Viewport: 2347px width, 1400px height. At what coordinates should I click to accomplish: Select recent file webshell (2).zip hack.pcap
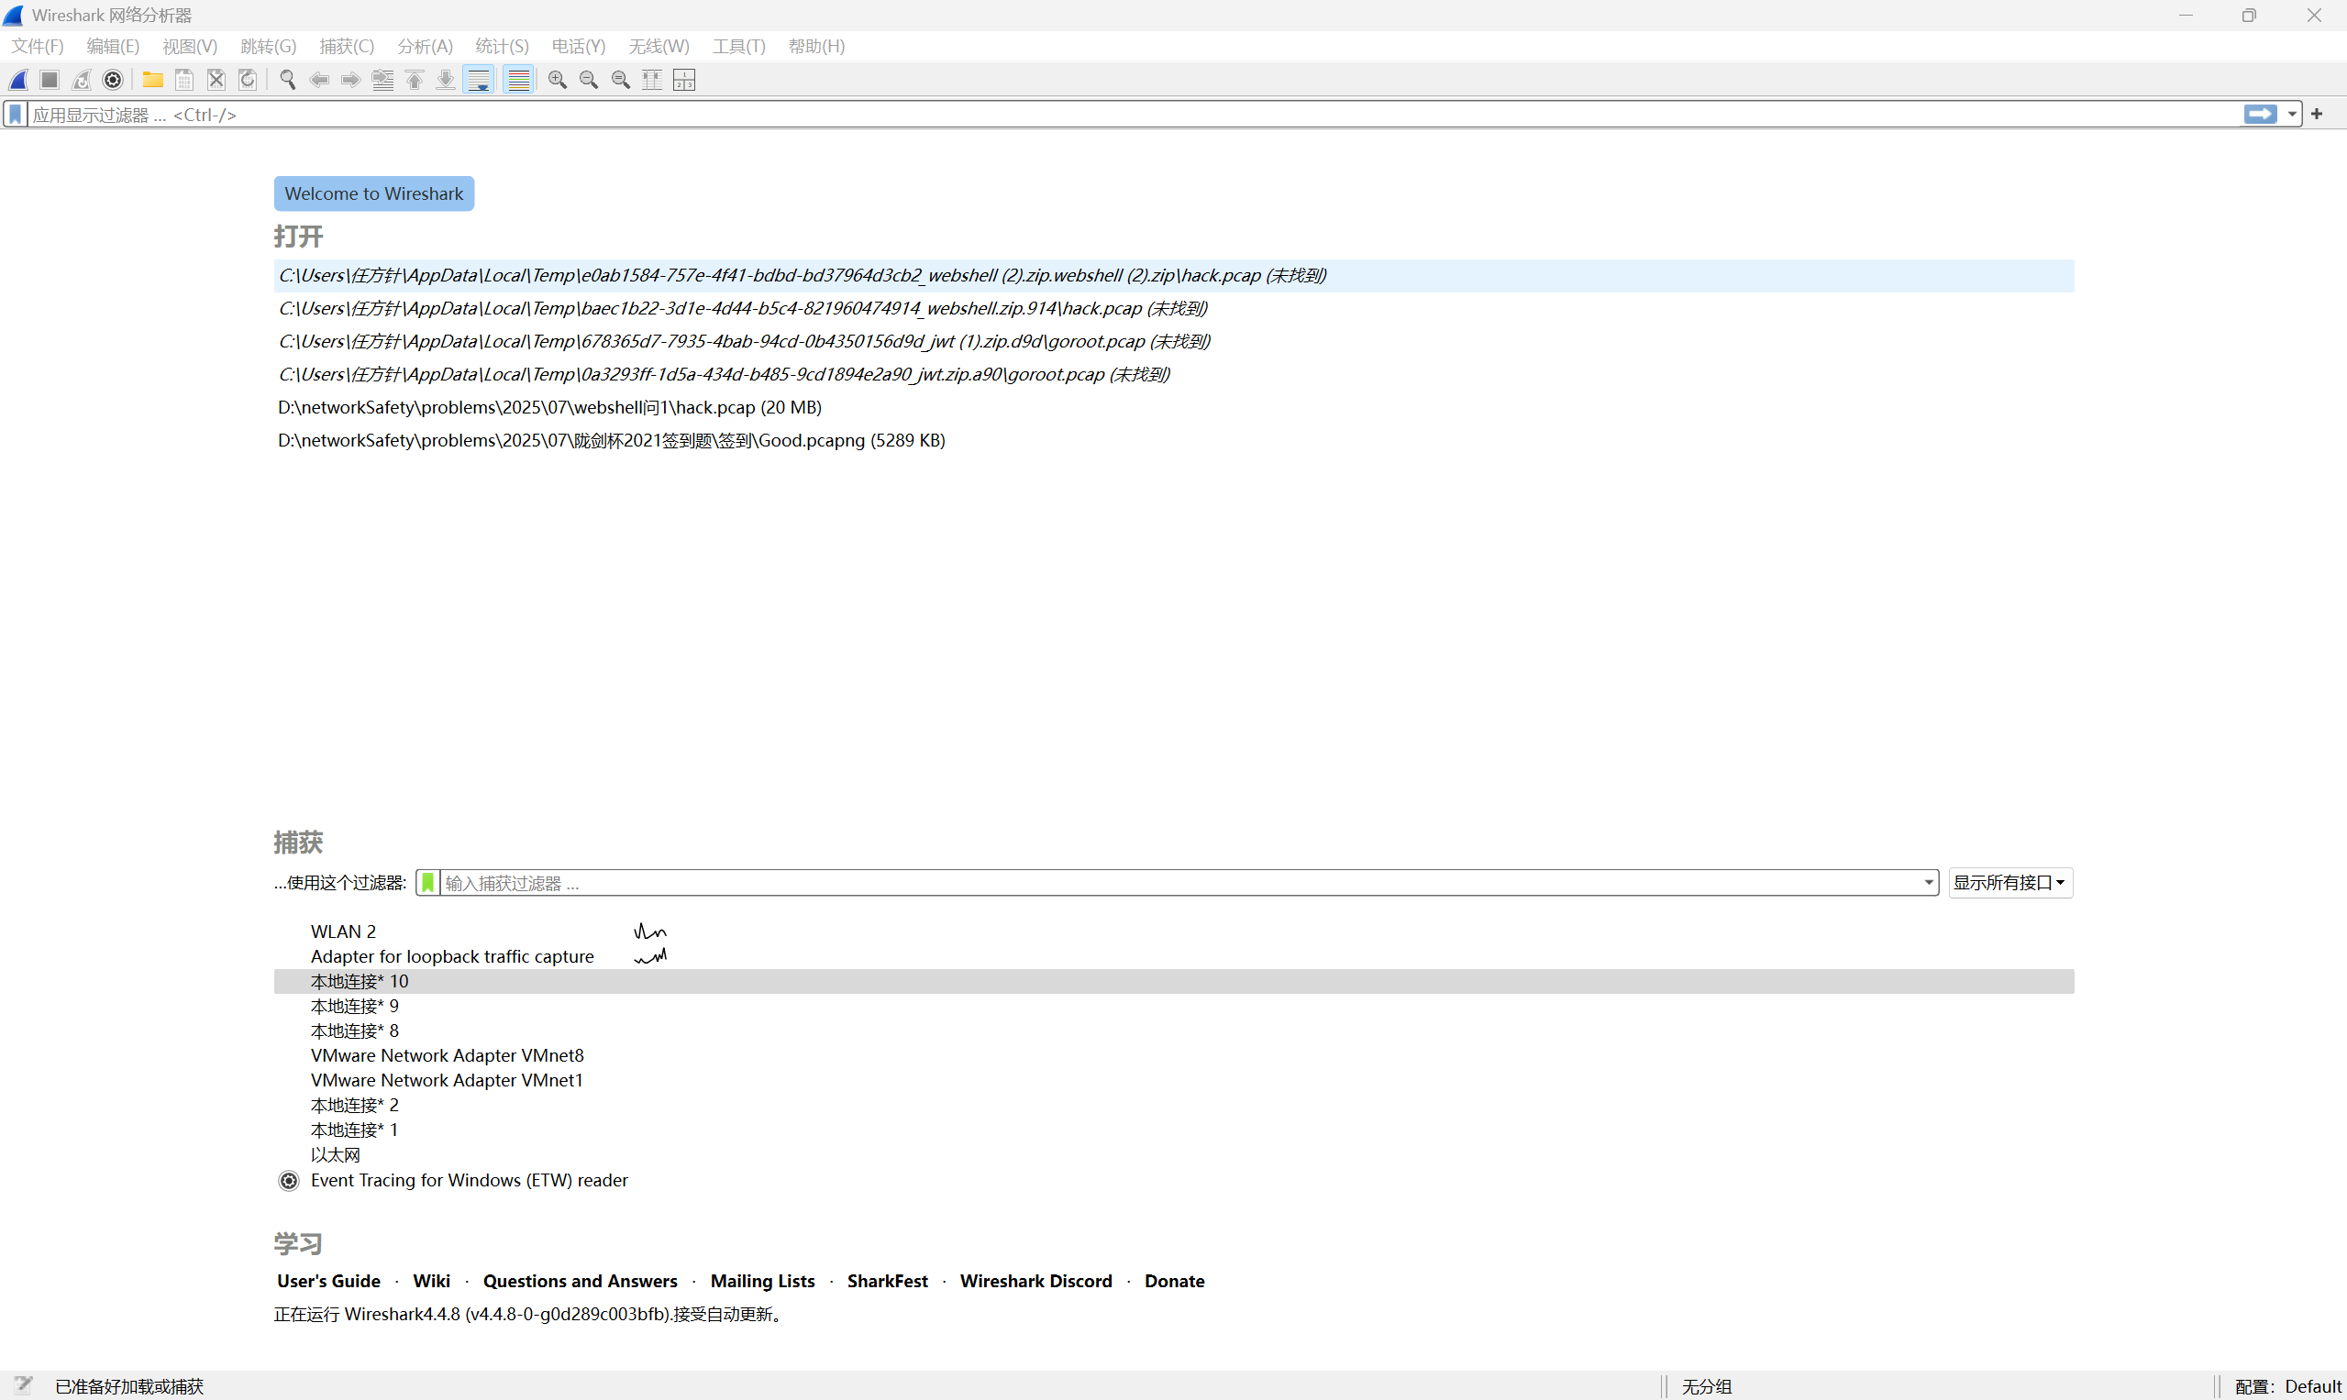click(x=1174, y=275)
